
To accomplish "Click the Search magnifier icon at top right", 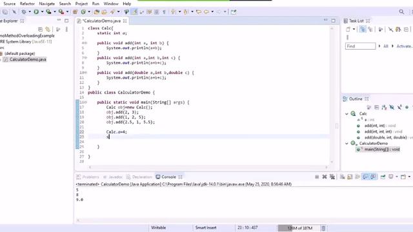I will pos(401,12).
